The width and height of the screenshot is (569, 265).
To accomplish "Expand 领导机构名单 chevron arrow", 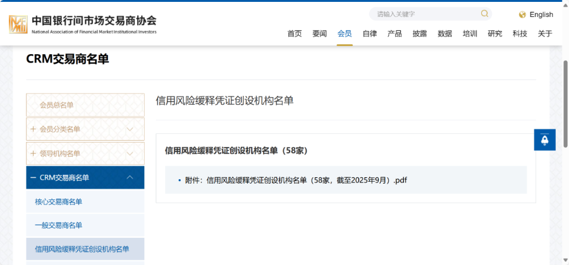I will [x=130, y=153].
